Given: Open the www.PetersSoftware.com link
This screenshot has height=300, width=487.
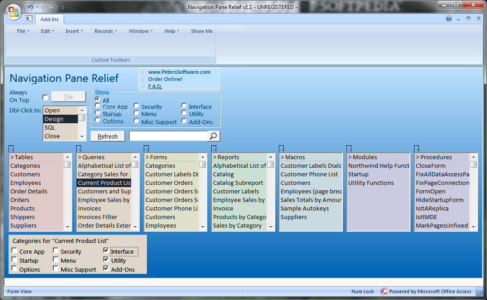Looking at the screenshot, I should pyautogui.click(x=179, y=72).
